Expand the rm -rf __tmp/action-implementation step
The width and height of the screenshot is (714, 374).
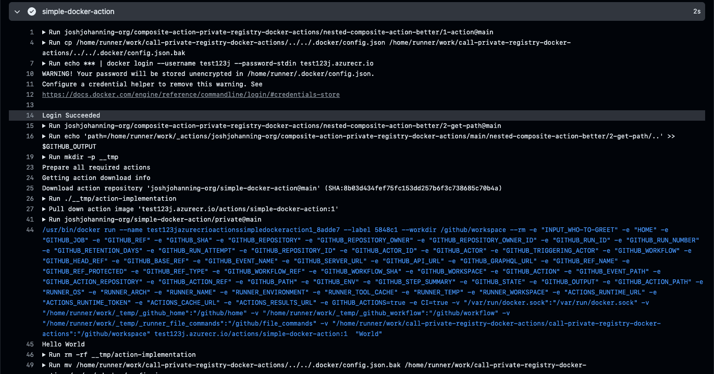point(44,354)
